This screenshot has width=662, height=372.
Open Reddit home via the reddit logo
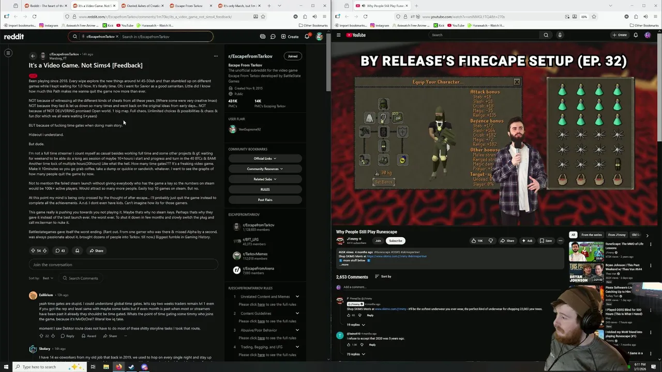click(14, 37)
